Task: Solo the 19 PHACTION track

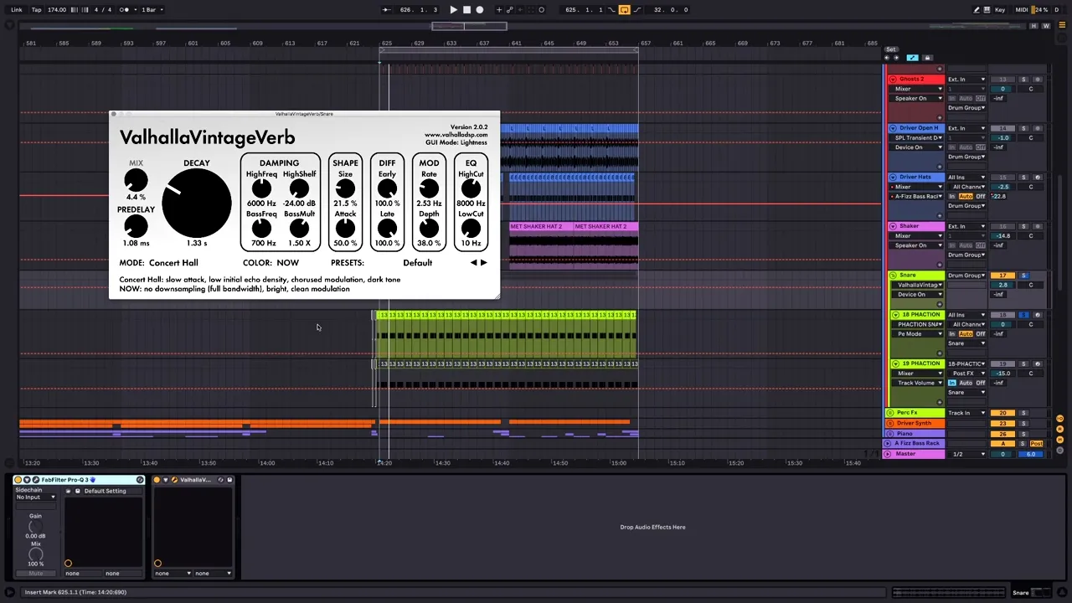Action: point(1023,363)
